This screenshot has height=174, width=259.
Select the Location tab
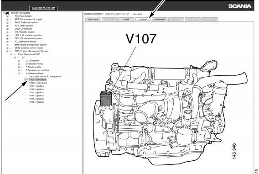pos(143,20)
